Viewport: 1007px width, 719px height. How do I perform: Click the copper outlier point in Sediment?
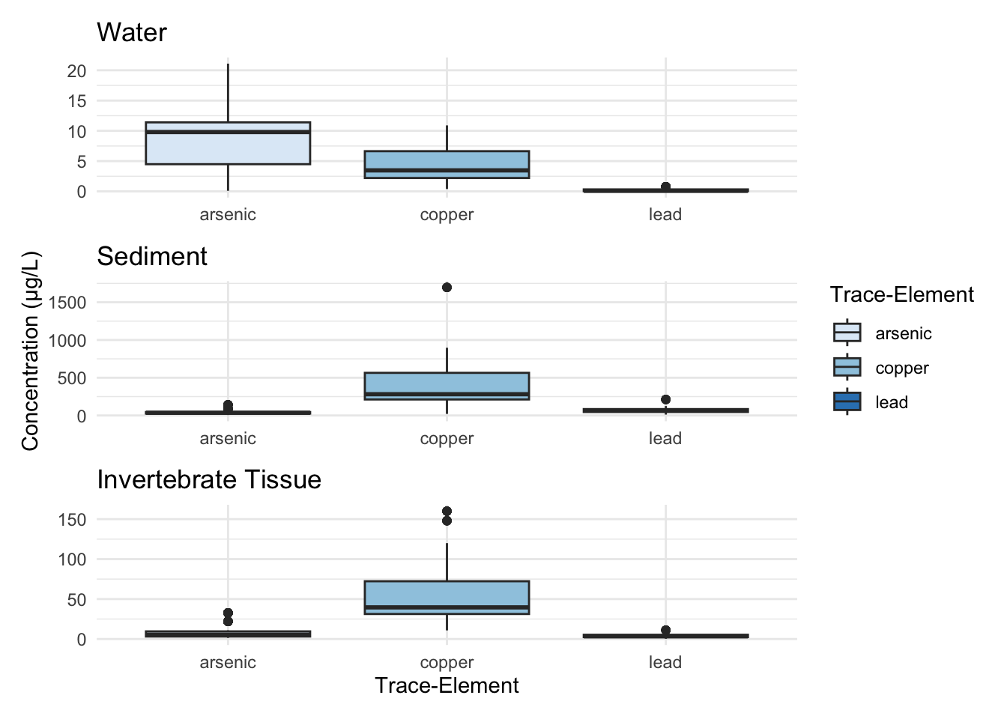(x=447, y=288)
